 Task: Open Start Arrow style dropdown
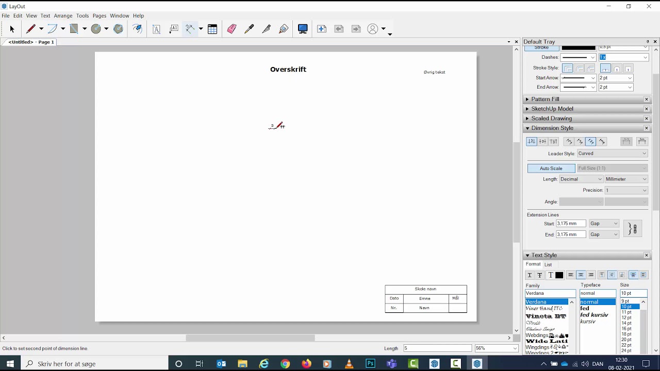point(579,78)
